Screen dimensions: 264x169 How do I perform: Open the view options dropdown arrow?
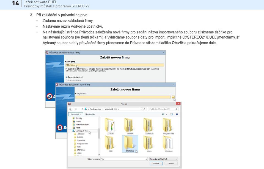coord(167,114)
